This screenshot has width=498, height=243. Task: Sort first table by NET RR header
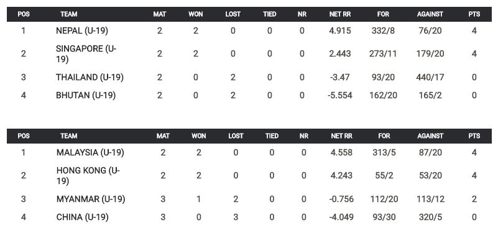tap(340, 14)
